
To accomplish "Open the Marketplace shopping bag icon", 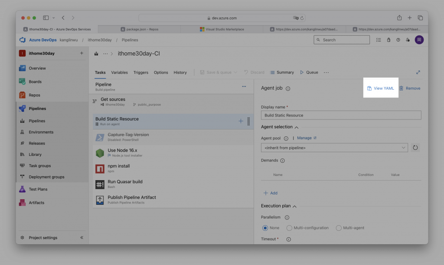I will [x=388, y=40].
